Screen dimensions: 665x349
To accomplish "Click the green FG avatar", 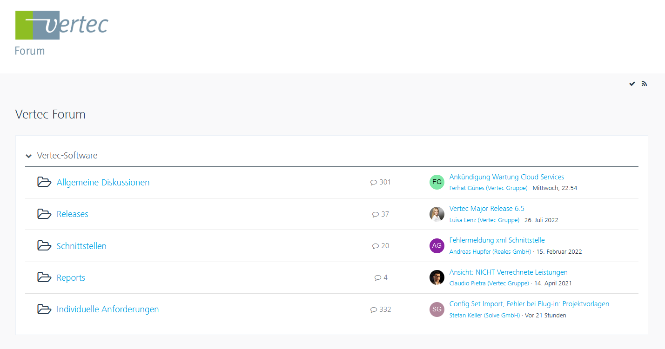I will [437, 182].
